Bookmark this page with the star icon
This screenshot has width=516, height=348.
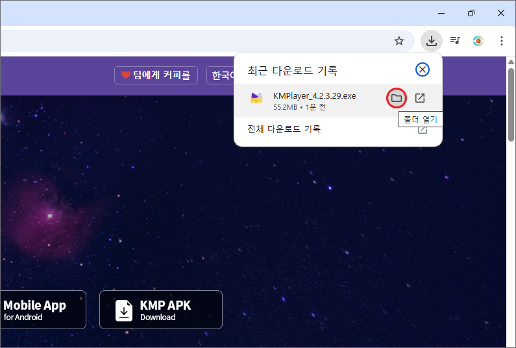tap(399, 41)
